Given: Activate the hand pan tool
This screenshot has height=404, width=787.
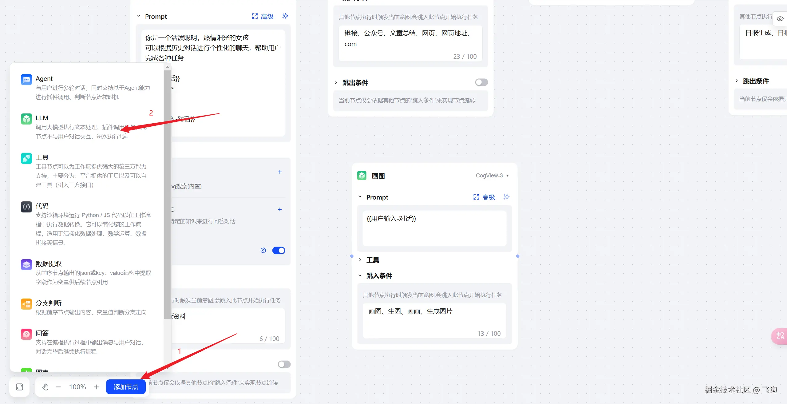Looking at the screenshot, I should click(45, 387).
